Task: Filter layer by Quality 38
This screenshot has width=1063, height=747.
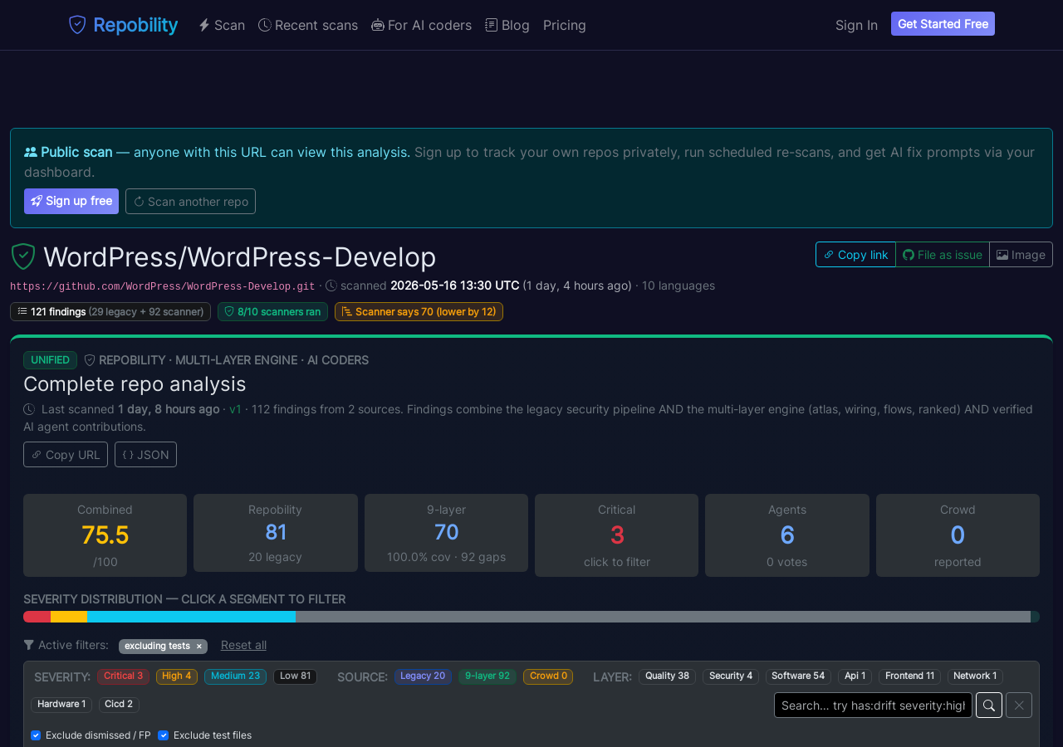Action: (667, 676)
